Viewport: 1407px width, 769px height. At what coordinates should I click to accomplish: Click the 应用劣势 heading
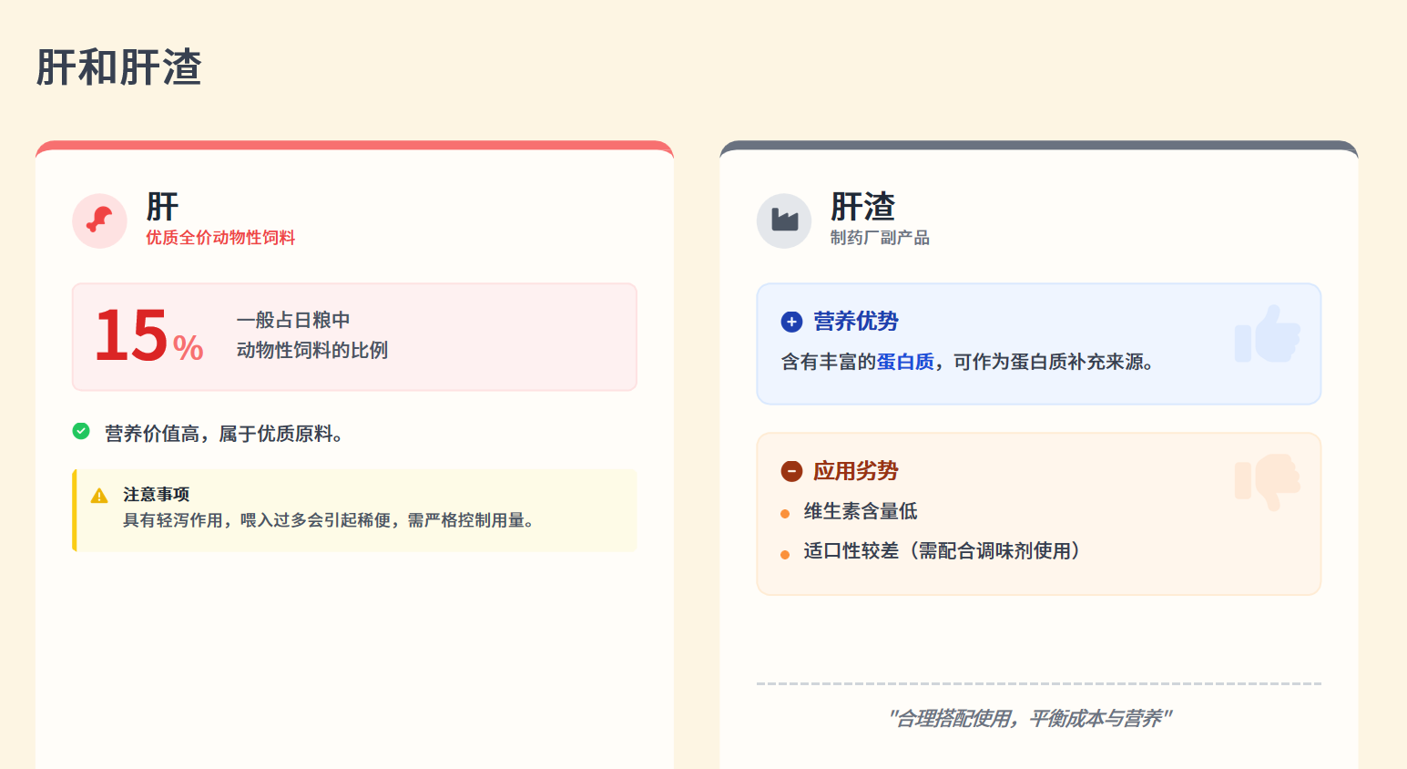pos(855,471)
